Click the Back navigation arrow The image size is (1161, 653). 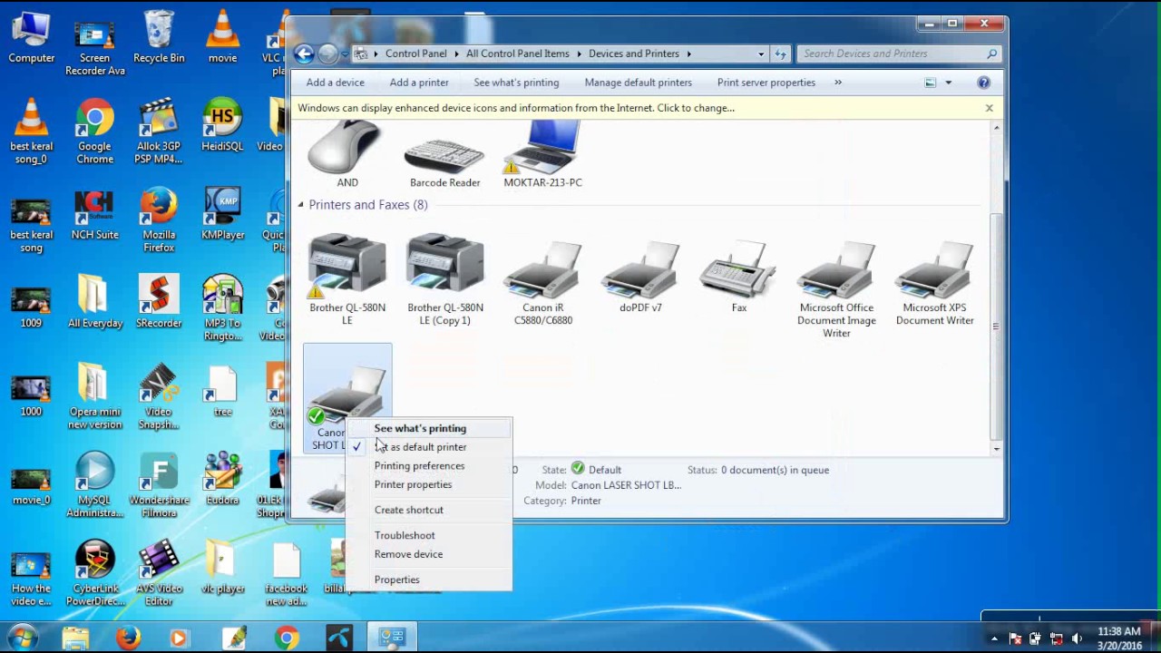(305, 54)
